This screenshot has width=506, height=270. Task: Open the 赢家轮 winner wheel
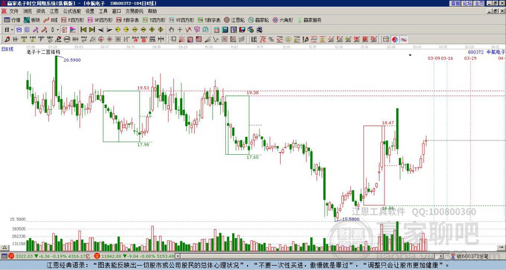tap(258, 20)
